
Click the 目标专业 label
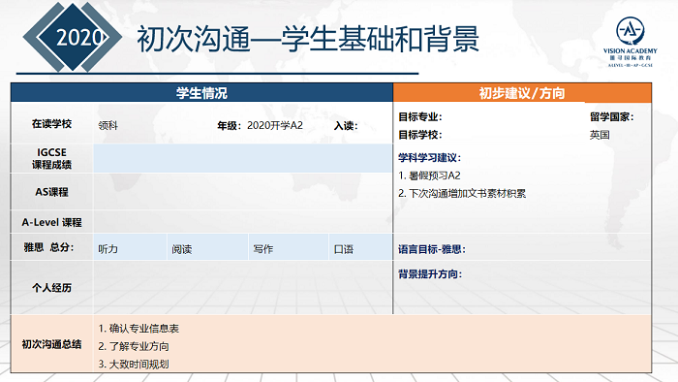click(x=419, y=116)
